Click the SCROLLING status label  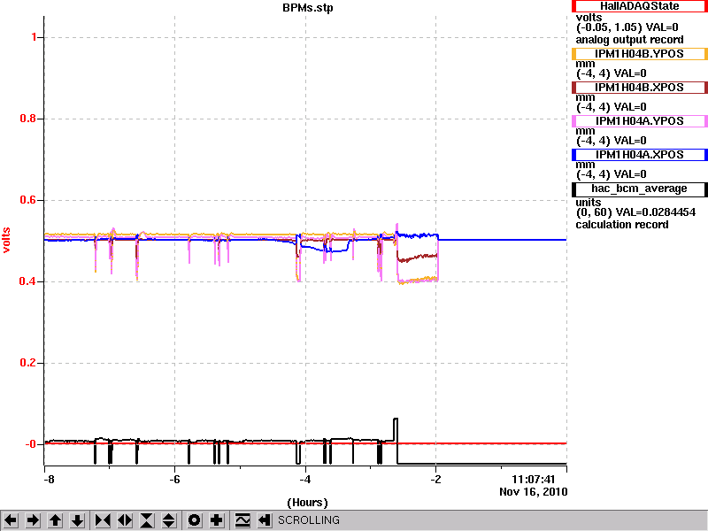point(309,520)
